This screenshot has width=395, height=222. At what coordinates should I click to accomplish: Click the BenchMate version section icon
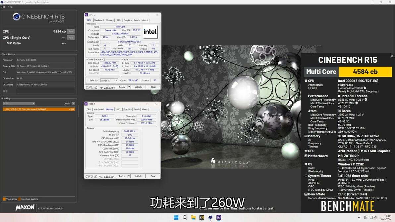click(306, 194)
